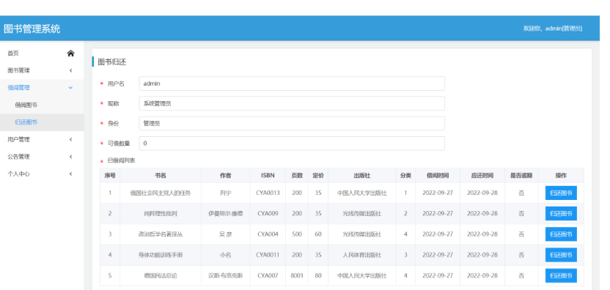The height and width of the screenshot is (290, 610).
Task: Click the 出版社 column header
Action: point(361,176)
